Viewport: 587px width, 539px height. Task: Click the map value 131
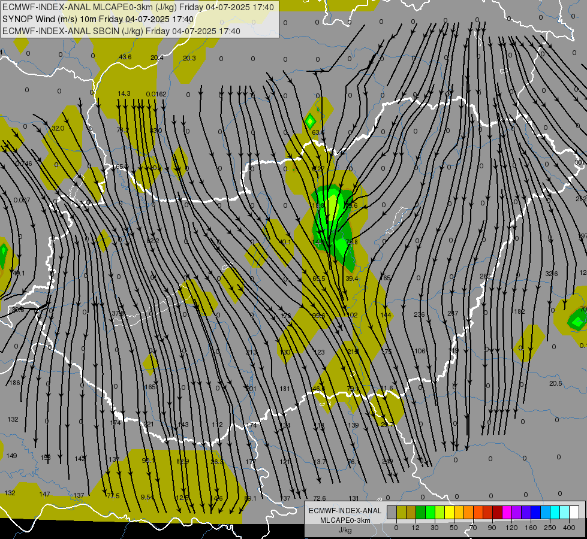click(x=354, y=498)
